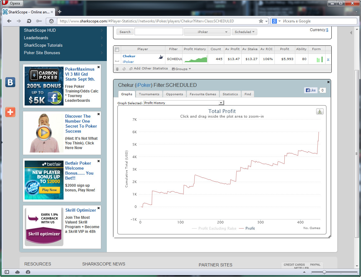Bookmark the page with the star icon
Screen dimensions: 361x277
(x=261, y=21)
